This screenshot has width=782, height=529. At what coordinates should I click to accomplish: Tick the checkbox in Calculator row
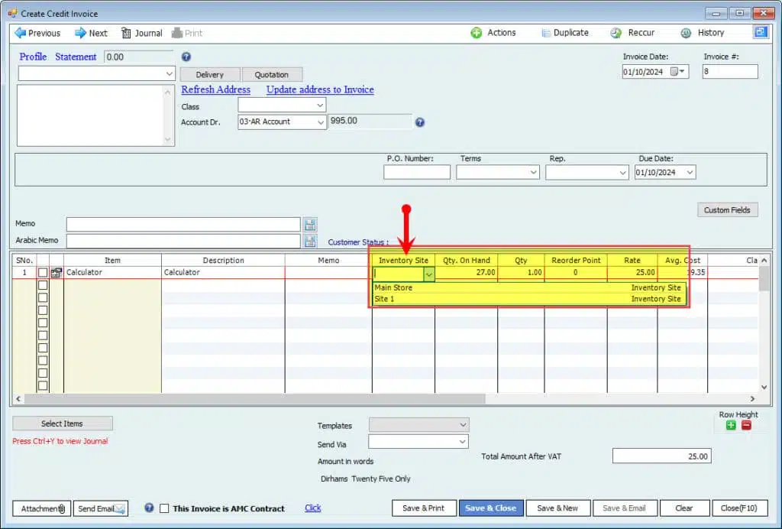click(x=43, y=273)
